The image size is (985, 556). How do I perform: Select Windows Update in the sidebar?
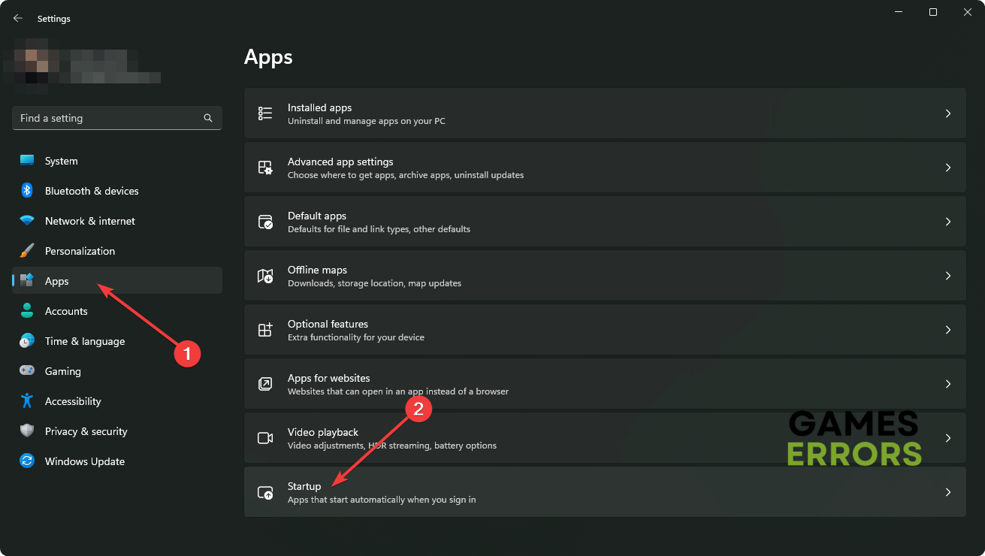84,461
